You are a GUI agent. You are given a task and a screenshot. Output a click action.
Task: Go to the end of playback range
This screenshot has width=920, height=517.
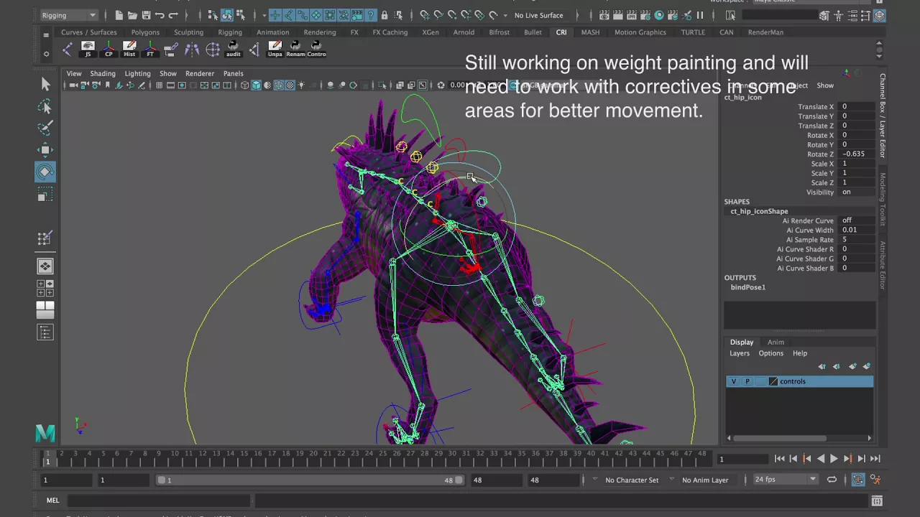pyautogui.click(x=875, y=459)
